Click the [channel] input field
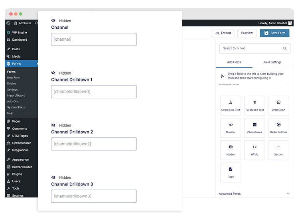Image resolution: width=296 pixels, height=217 pixels. click(94, 39)
